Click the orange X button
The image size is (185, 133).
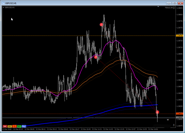(x=15, y=126)
